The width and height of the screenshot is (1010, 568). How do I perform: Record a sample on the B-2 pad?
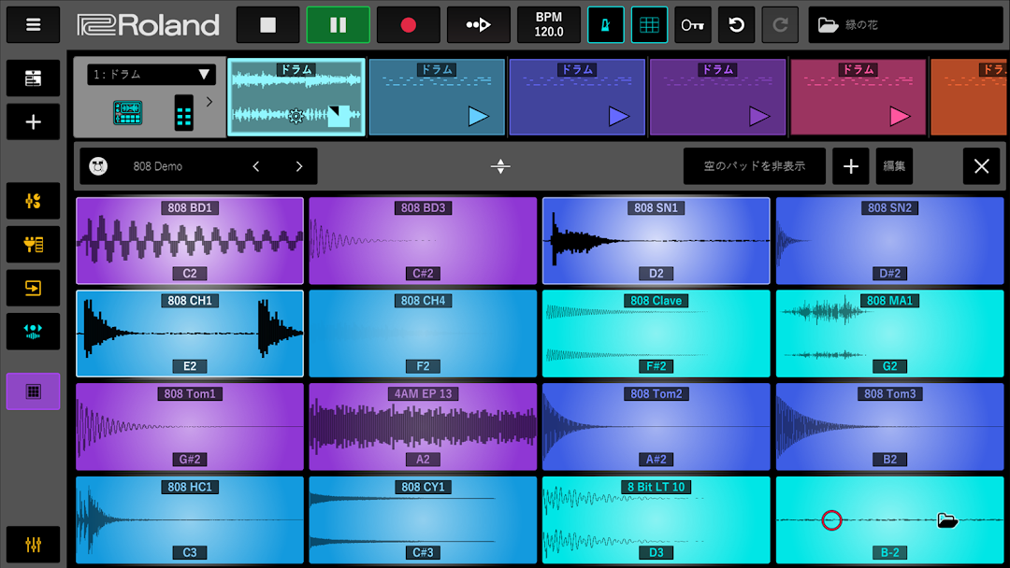click(x=831, y=519)
